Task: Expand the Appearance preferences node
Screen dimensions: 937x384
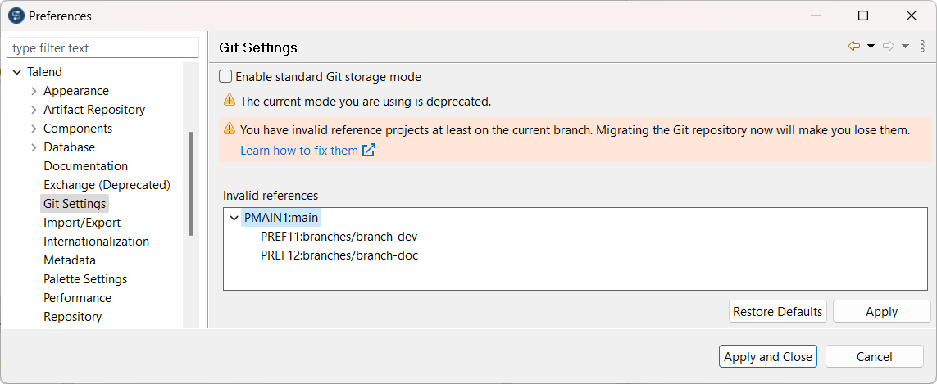Action: click(x=34, y=91)
